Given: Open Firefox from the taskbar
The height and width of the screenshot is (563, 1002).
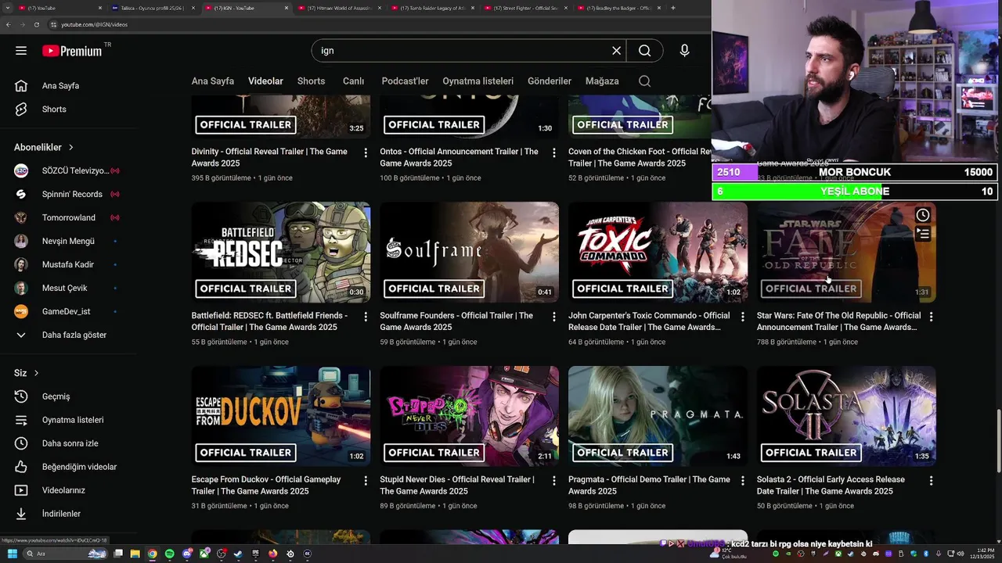Looking at the screenshot, I should 272,554.
